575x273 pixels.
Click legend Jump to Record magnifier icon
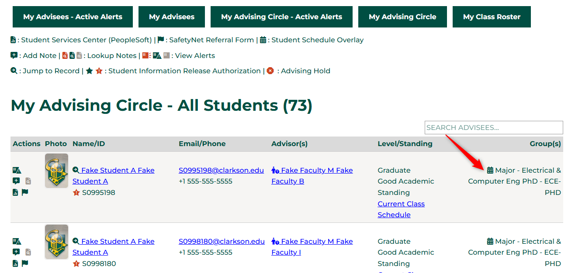pos(14,71)
